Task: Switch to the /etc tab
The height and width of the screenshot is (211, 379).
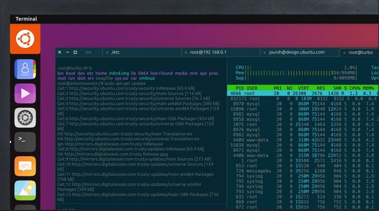Action: tap(142, 52)
